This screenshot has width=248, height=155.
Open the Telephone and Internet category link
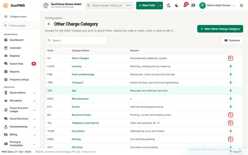point(85,123)
